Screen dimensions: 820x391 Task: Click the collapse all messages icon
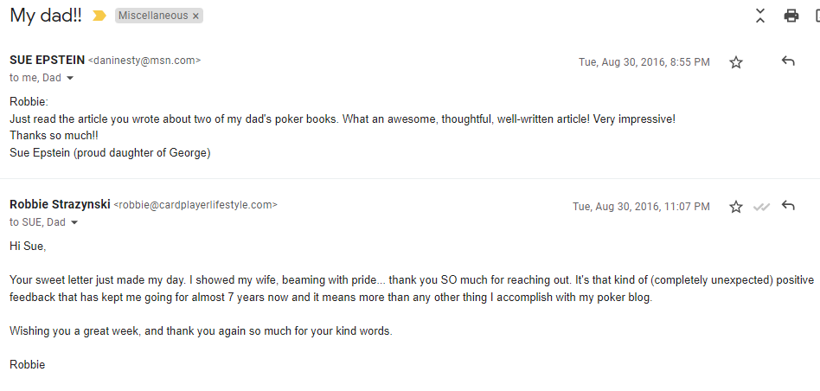click(760, 16)
